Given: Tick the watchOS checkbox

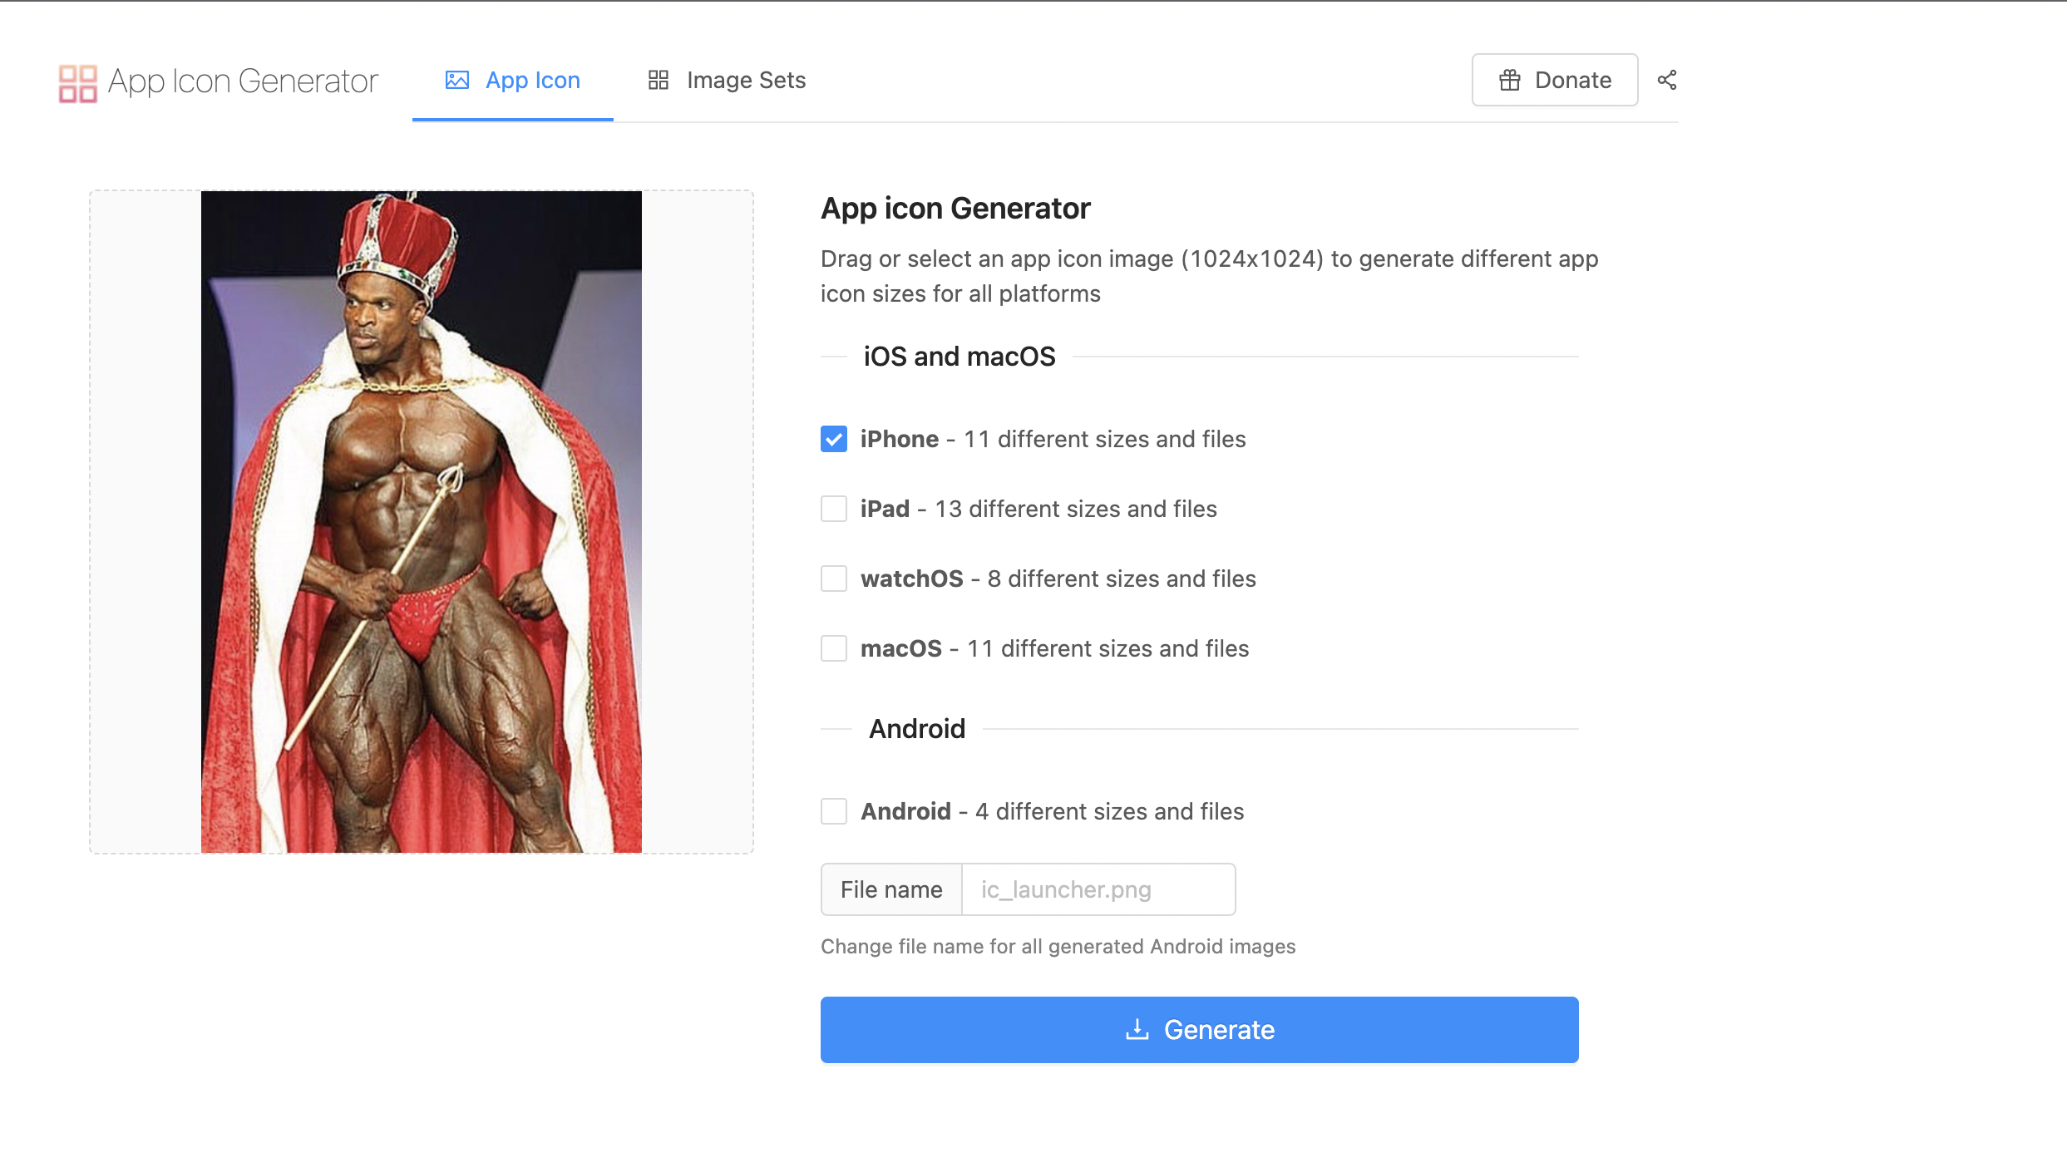Looking at the screenshot, I should 833,579.
